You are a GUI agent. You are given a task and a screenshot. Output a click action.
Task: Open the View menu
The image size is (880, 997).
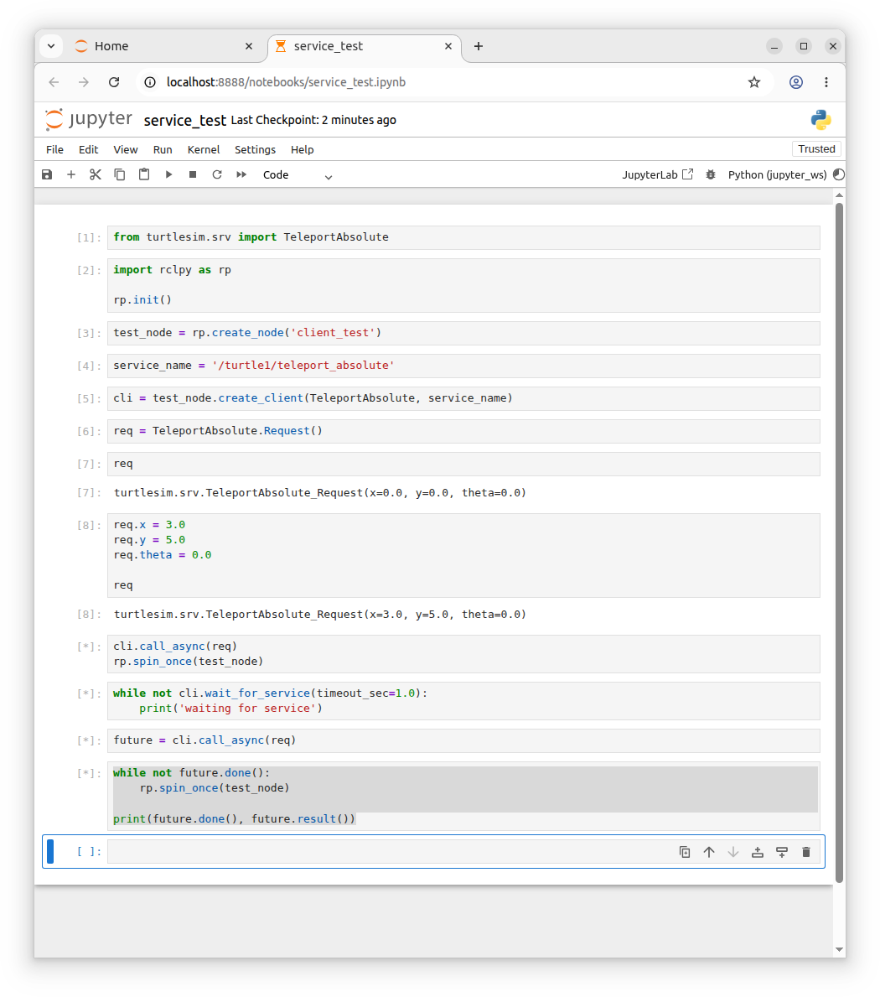pyautogui.click(x=126, y=149)
